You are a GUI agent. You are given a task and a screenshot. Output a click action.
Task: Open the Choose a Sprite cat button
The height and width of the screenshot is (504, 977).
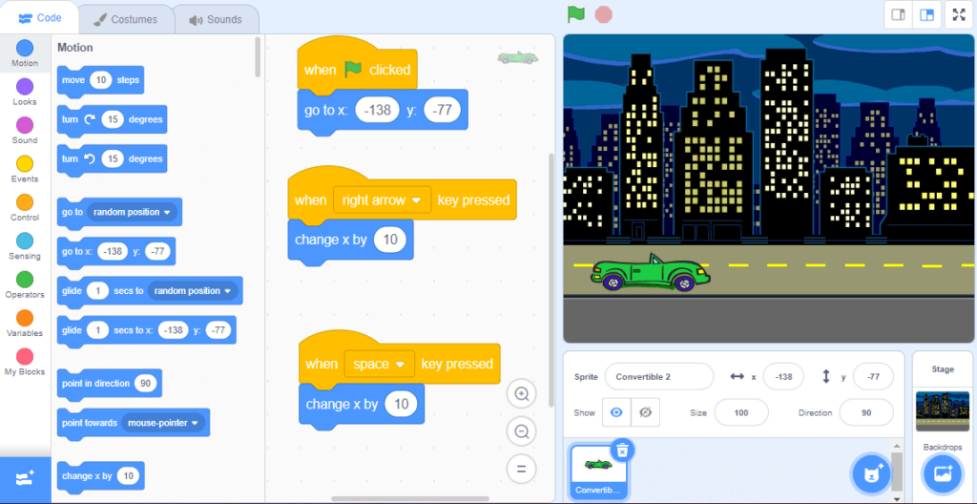click(x=869, y=473)
